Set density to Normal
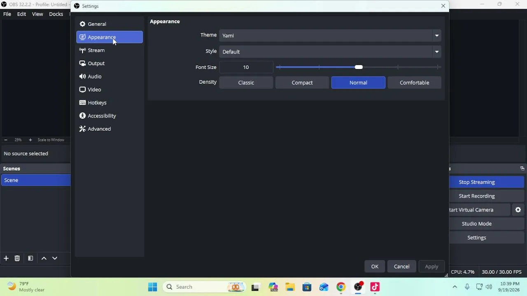The width and height of the screenshot is (527, 296). (358, 83)
